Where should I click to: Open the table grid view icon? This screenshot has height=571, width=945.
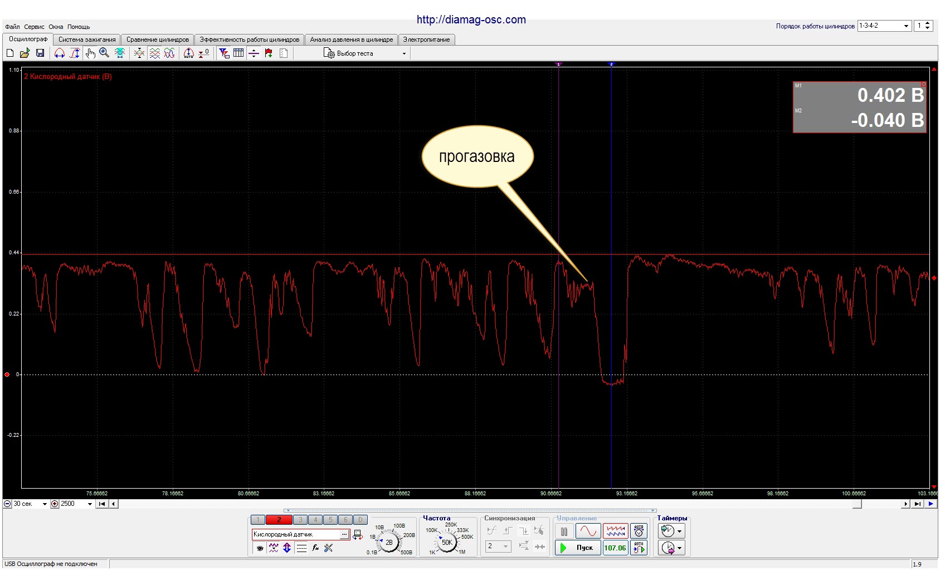point(238,53)
